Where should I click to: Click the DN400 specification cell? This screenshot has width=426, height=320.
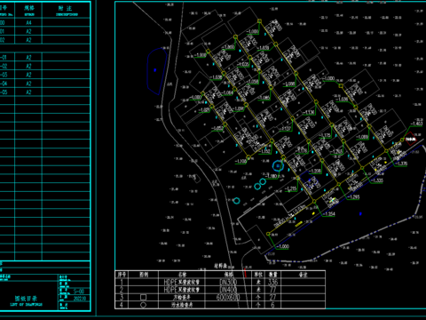(228, 289)
